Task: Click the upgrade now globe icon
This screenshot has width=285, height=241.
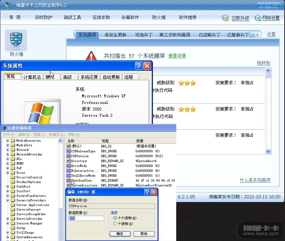Action: tap(226, 18)
